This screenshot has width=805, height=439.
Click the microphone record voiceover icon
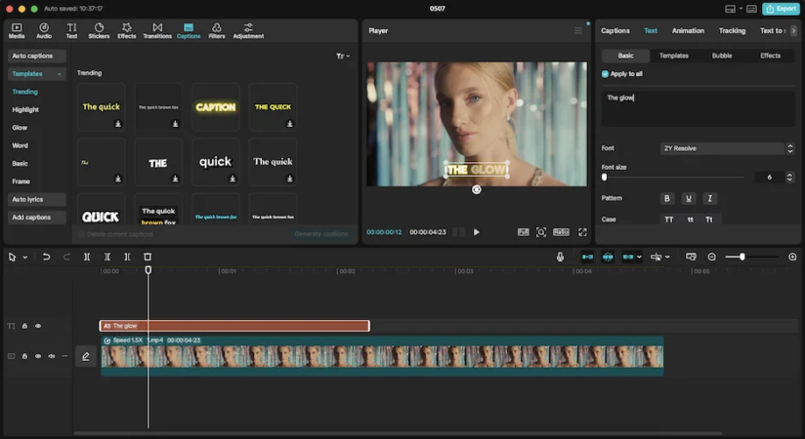click(x=560, y=257)
